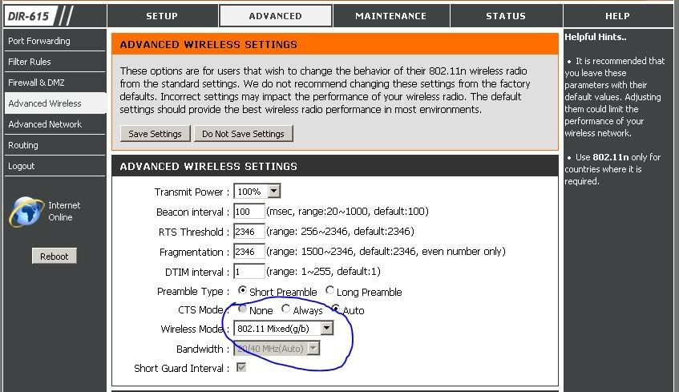This screenshot has height=392, width=679.
Task: Click the Internet Online globe icon
Action: pyautogui.click(x=26, y=211)
